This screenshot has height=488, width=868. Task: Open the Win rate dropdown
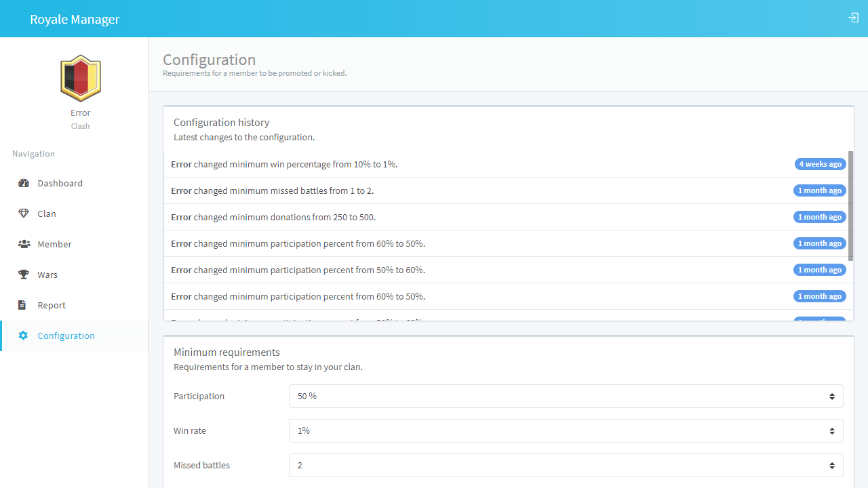[566, 430]
